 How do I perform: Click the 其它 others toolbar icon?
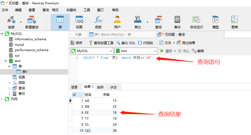coord(138,22)
